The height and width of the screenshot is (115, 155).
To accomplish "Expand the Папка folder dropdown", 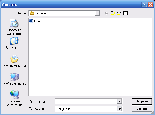I will point(97,13).
